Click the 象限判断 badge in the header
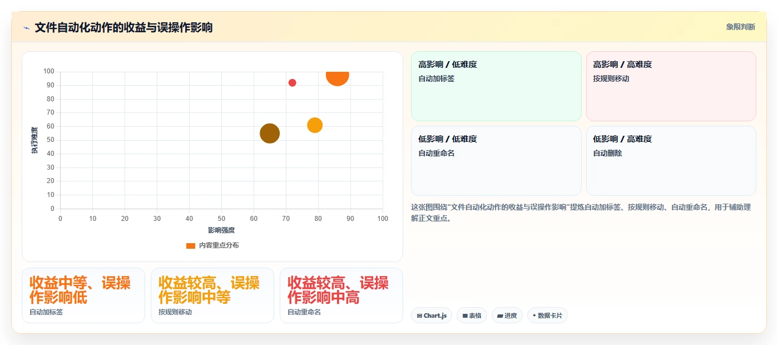The image size is (778, 345). pos(740,27)
